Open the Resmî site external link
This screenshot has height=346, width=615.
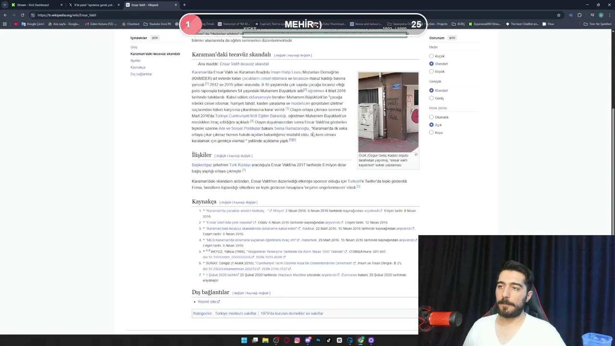point(209,302)
